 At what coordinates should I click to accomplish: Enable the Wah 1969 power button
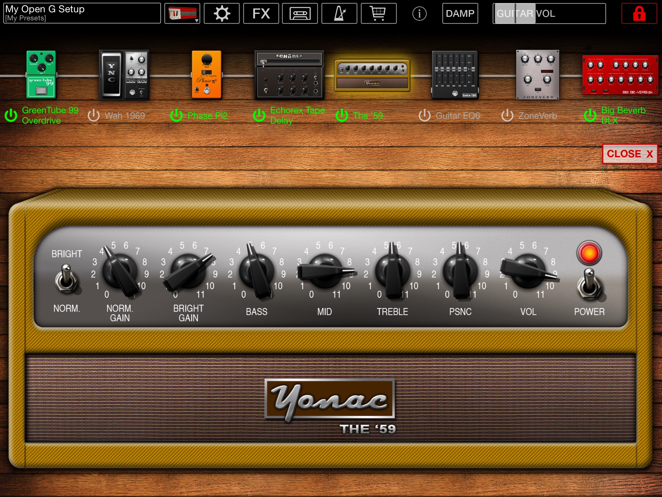(x=94, y=116)
